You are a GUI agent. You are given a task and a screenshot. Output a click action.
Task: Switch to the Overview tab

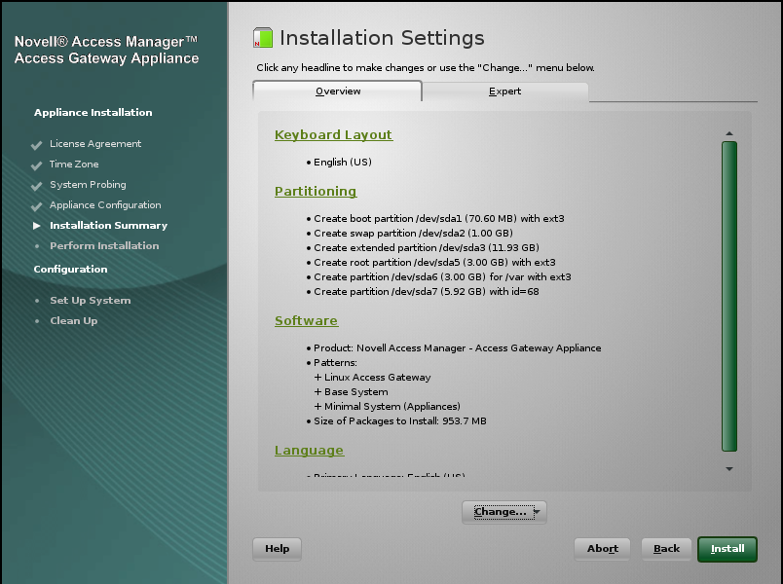coord(338,91)
